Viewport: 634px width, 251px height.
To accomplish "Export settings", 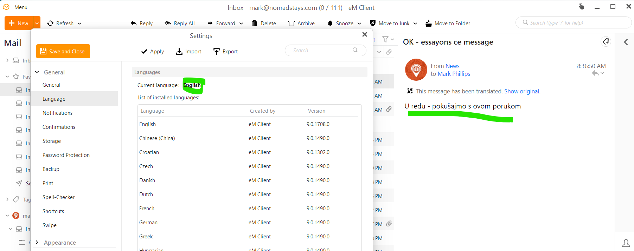I will 226,52.
